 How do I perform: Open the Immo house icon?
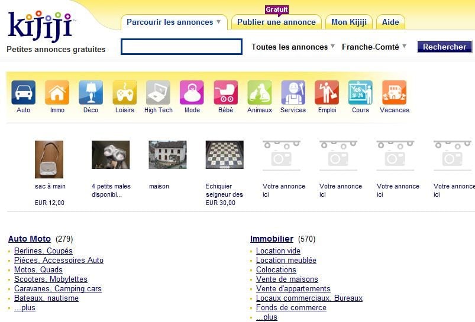(x=57, y=93)
